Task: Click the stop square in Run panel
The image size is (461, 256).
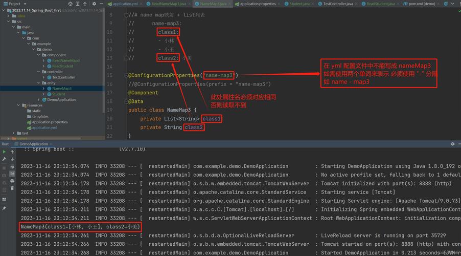Action: click(x=4, y=167)
